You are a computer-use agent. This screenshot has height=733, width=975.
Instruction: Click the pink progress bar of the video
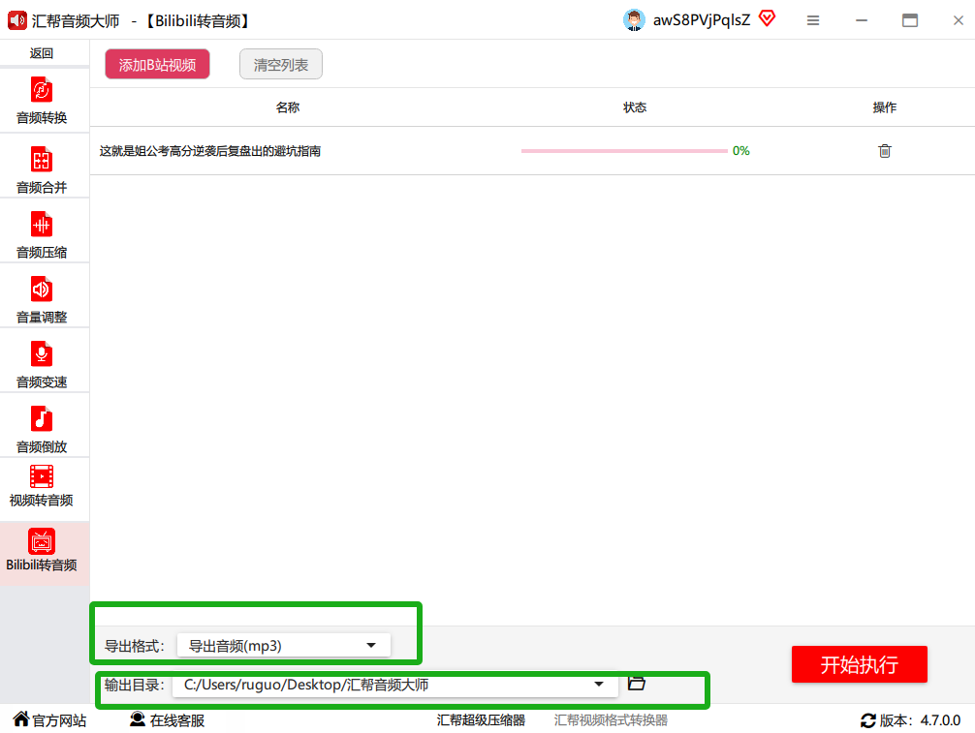coord(624,151)
